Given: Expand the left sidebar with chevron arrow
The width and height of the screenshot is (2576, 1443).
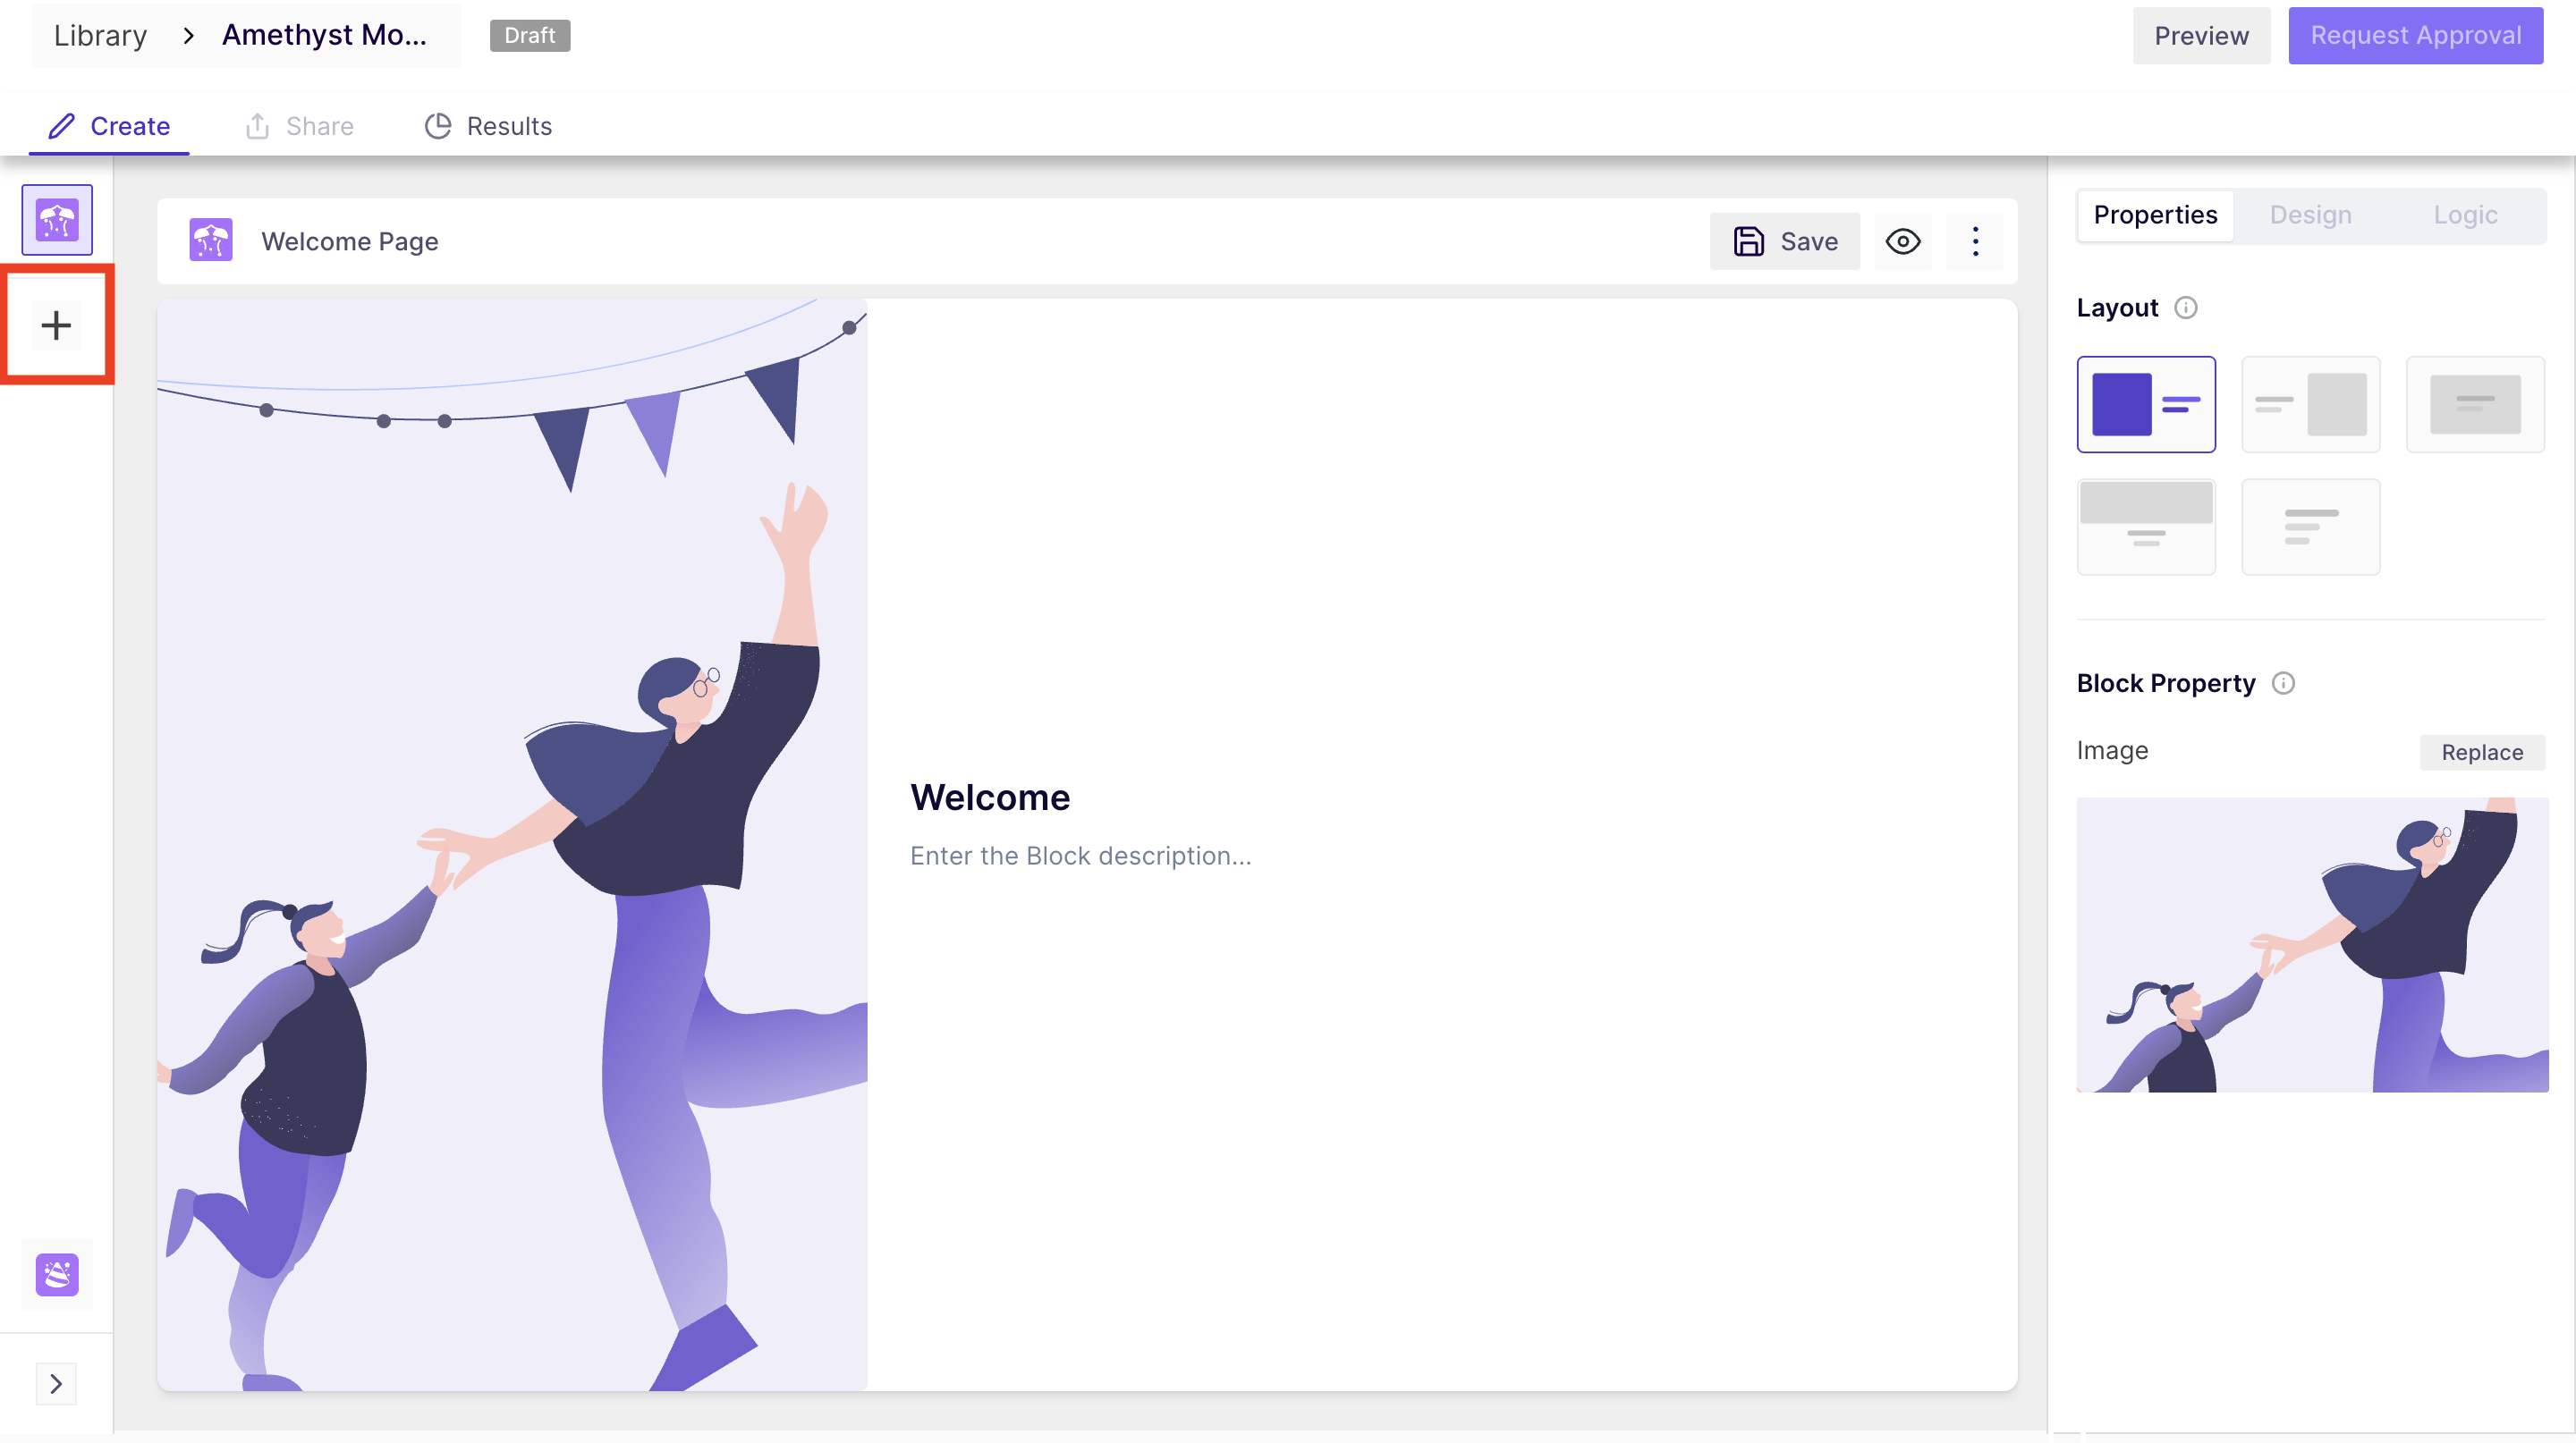Looking at the screenshot, I should tap(56, 1383).
